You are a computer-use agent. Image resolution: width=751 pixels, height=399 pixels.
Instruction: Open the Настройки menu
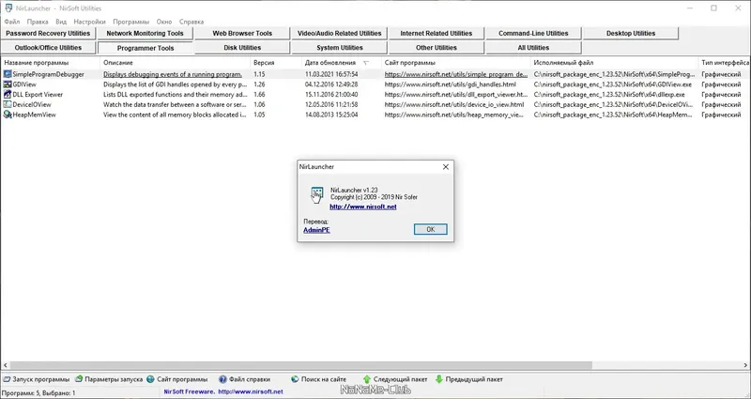(89, 22)
